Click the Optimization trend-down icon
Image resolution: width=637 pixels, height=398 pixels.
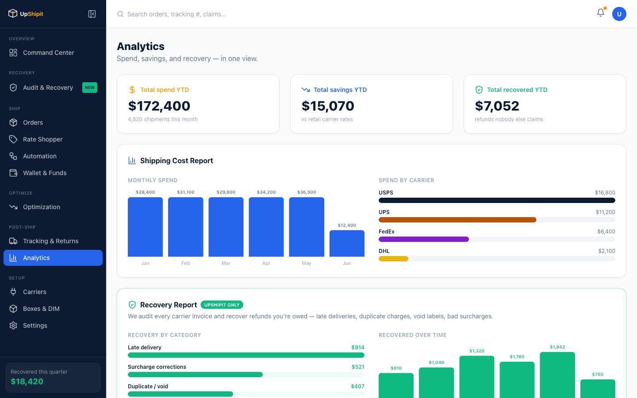tap(13, 207)
